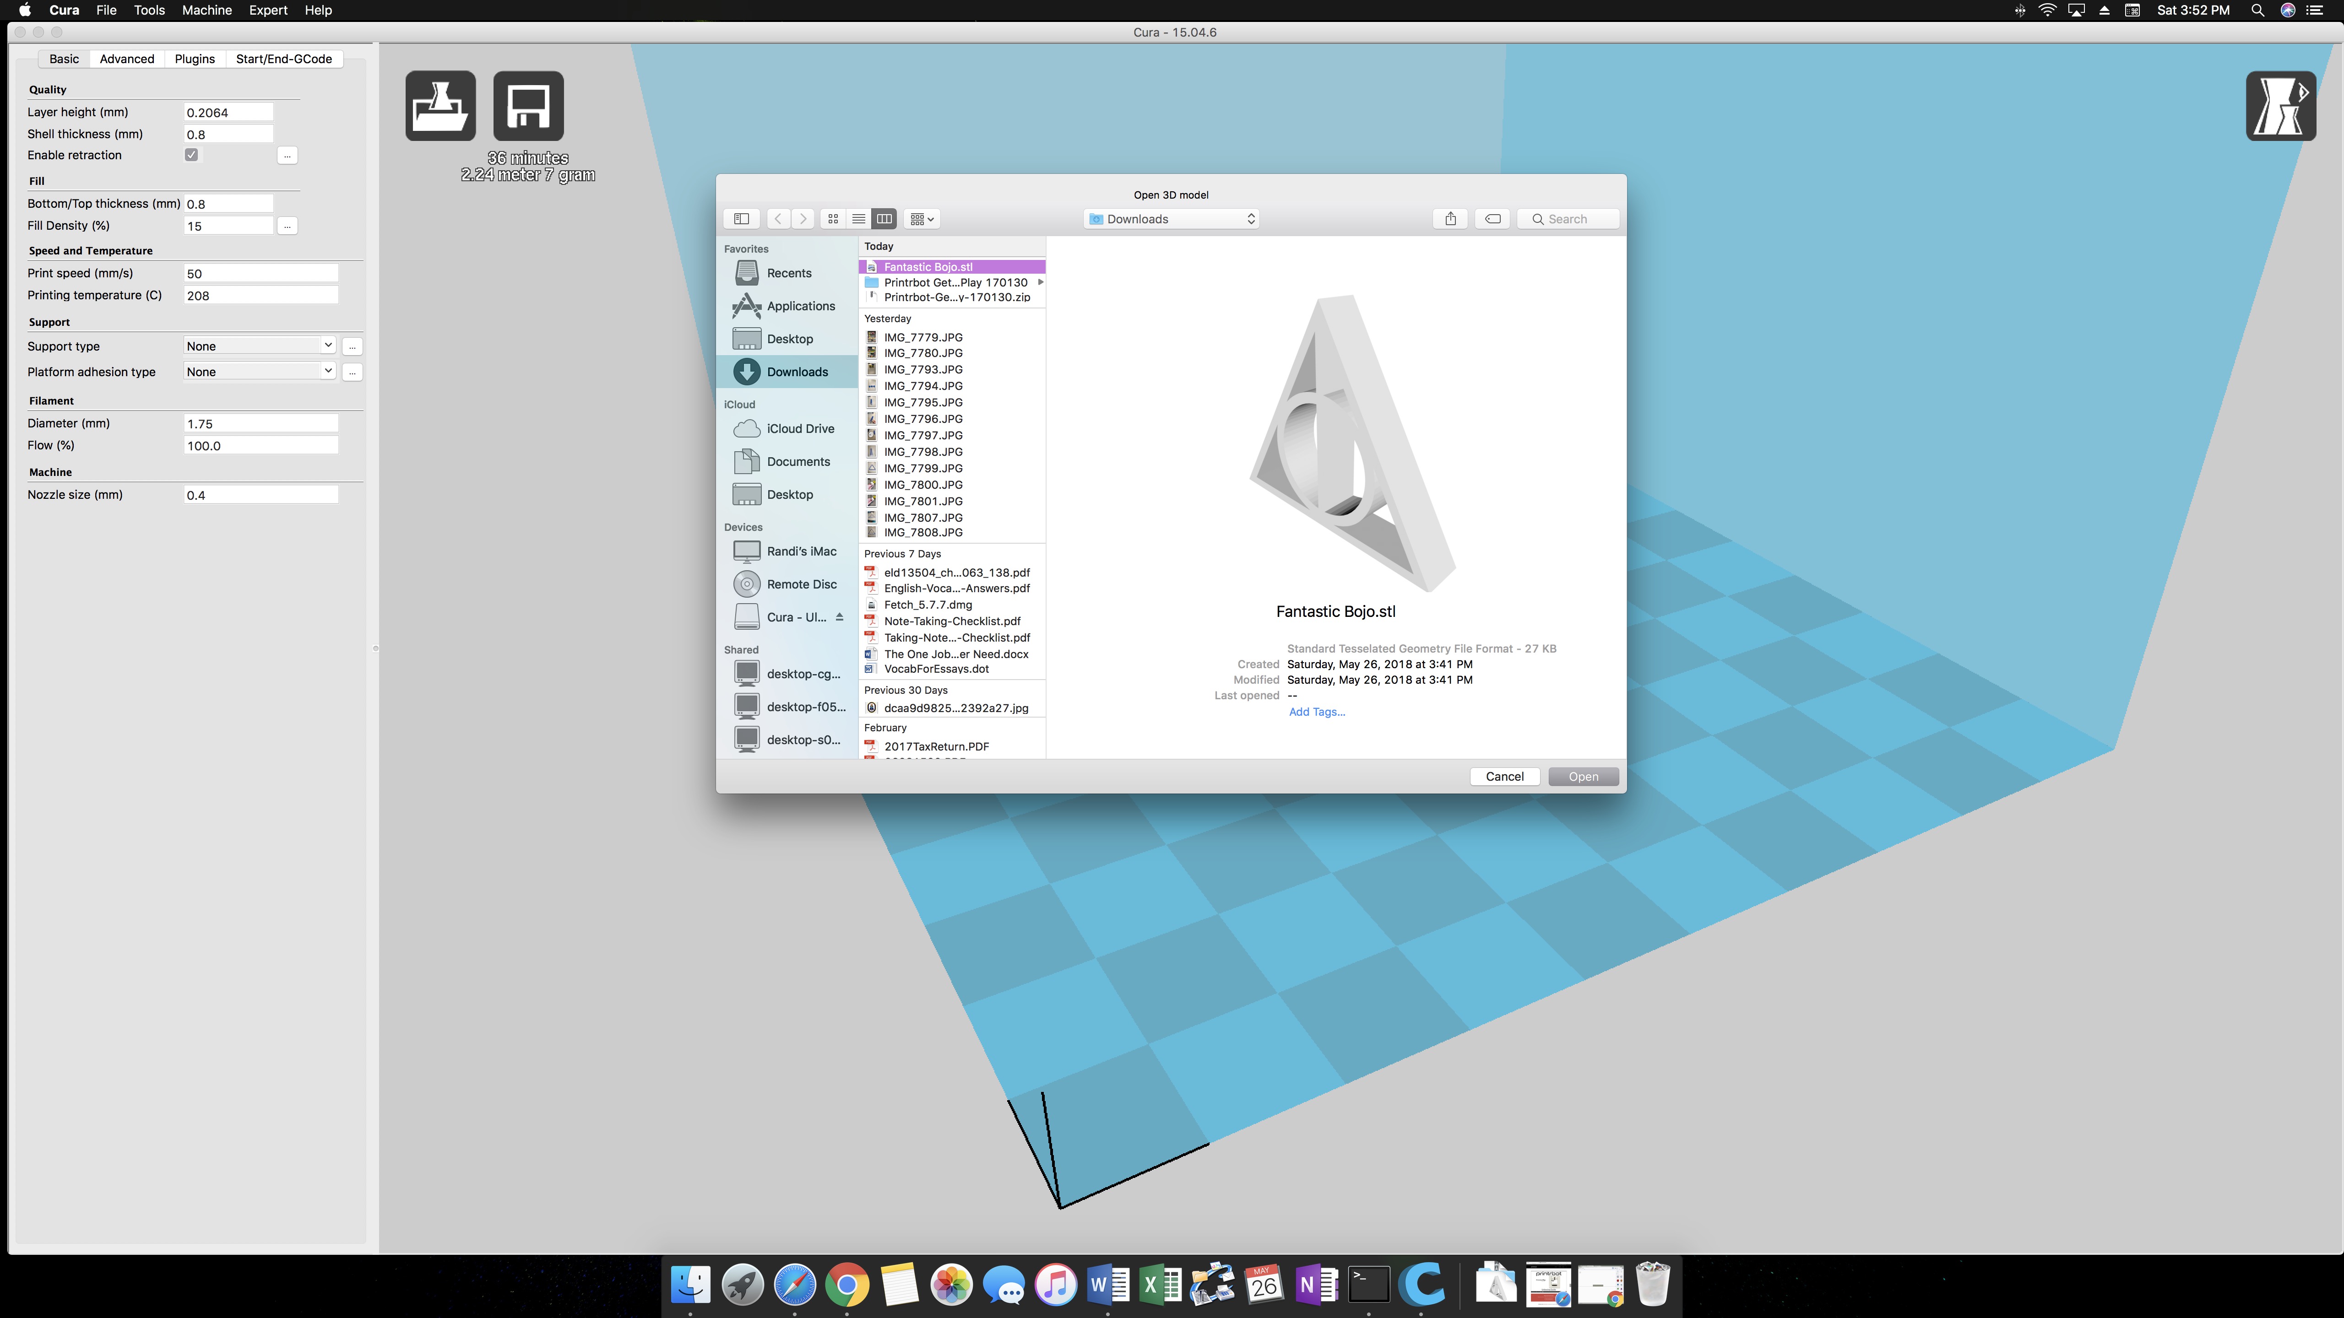Open iTunes from the Dock
The height and width of the screenshot is (1318, 2344).
click(1056, 1285)
